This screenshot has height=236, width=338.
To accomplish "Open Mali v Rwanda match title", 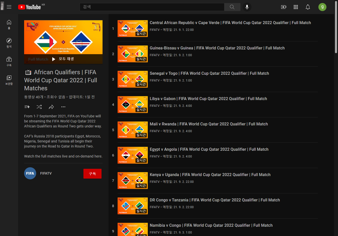I will tap(209, 124).
